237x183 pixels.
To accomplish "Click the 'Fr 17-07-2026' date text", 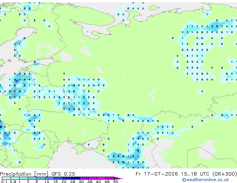I will pos(157,174).
